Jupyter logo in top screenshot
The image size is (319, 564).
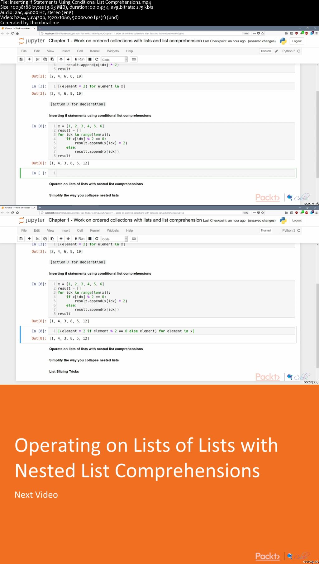click(31, 41)
